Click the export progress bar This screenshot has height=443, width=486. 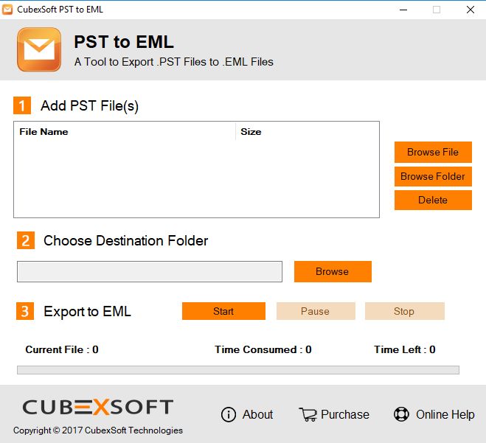click(238, 370)
